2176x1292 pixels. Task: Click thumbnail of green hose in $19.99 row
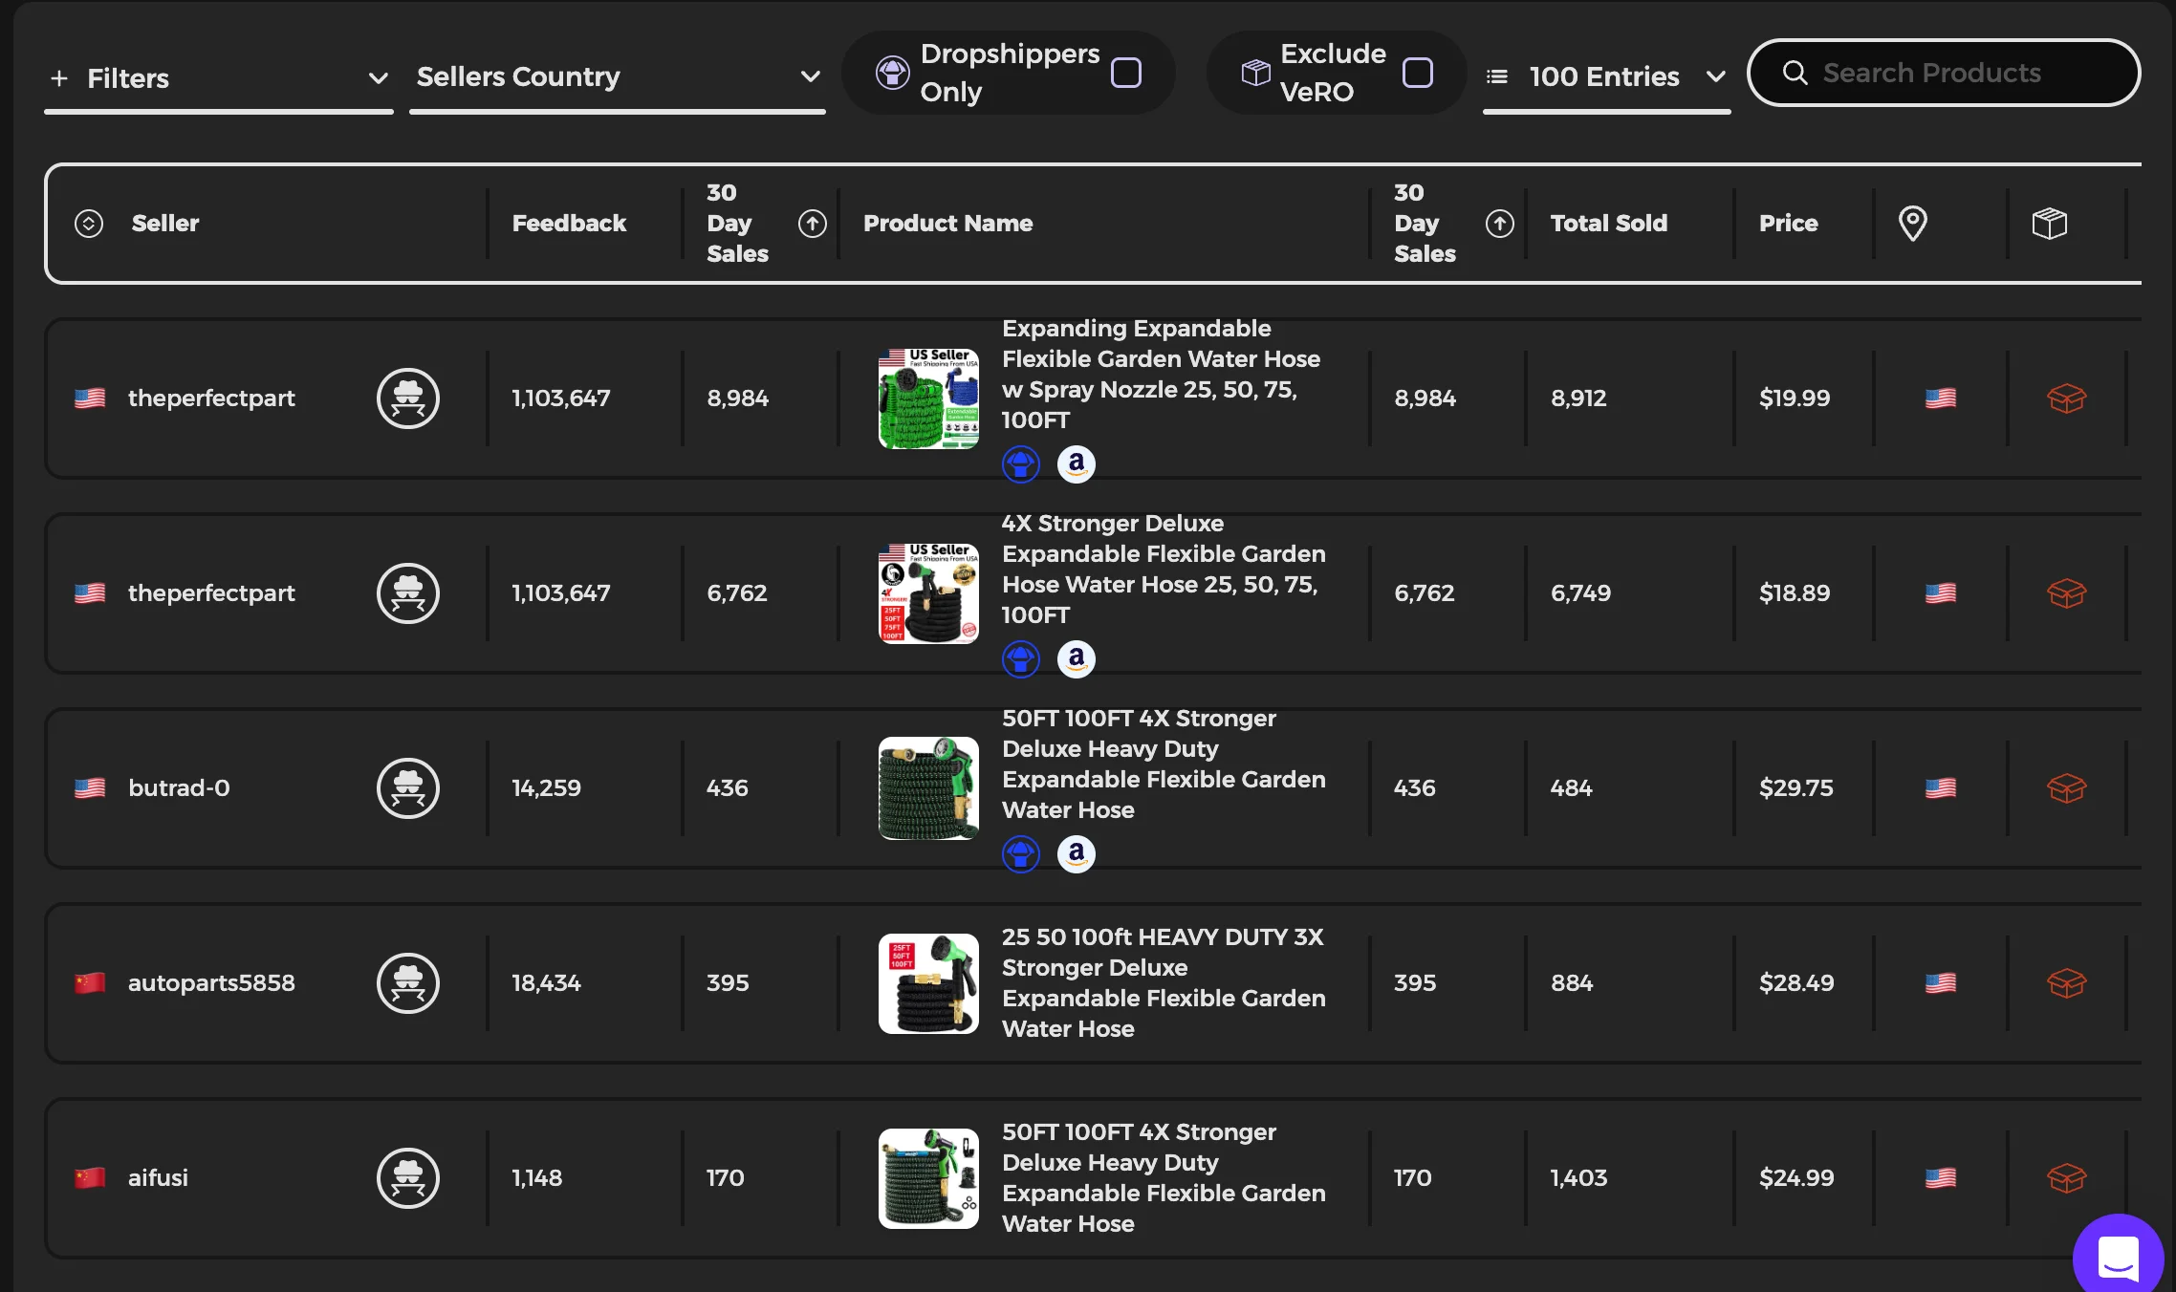coord(928,398)
